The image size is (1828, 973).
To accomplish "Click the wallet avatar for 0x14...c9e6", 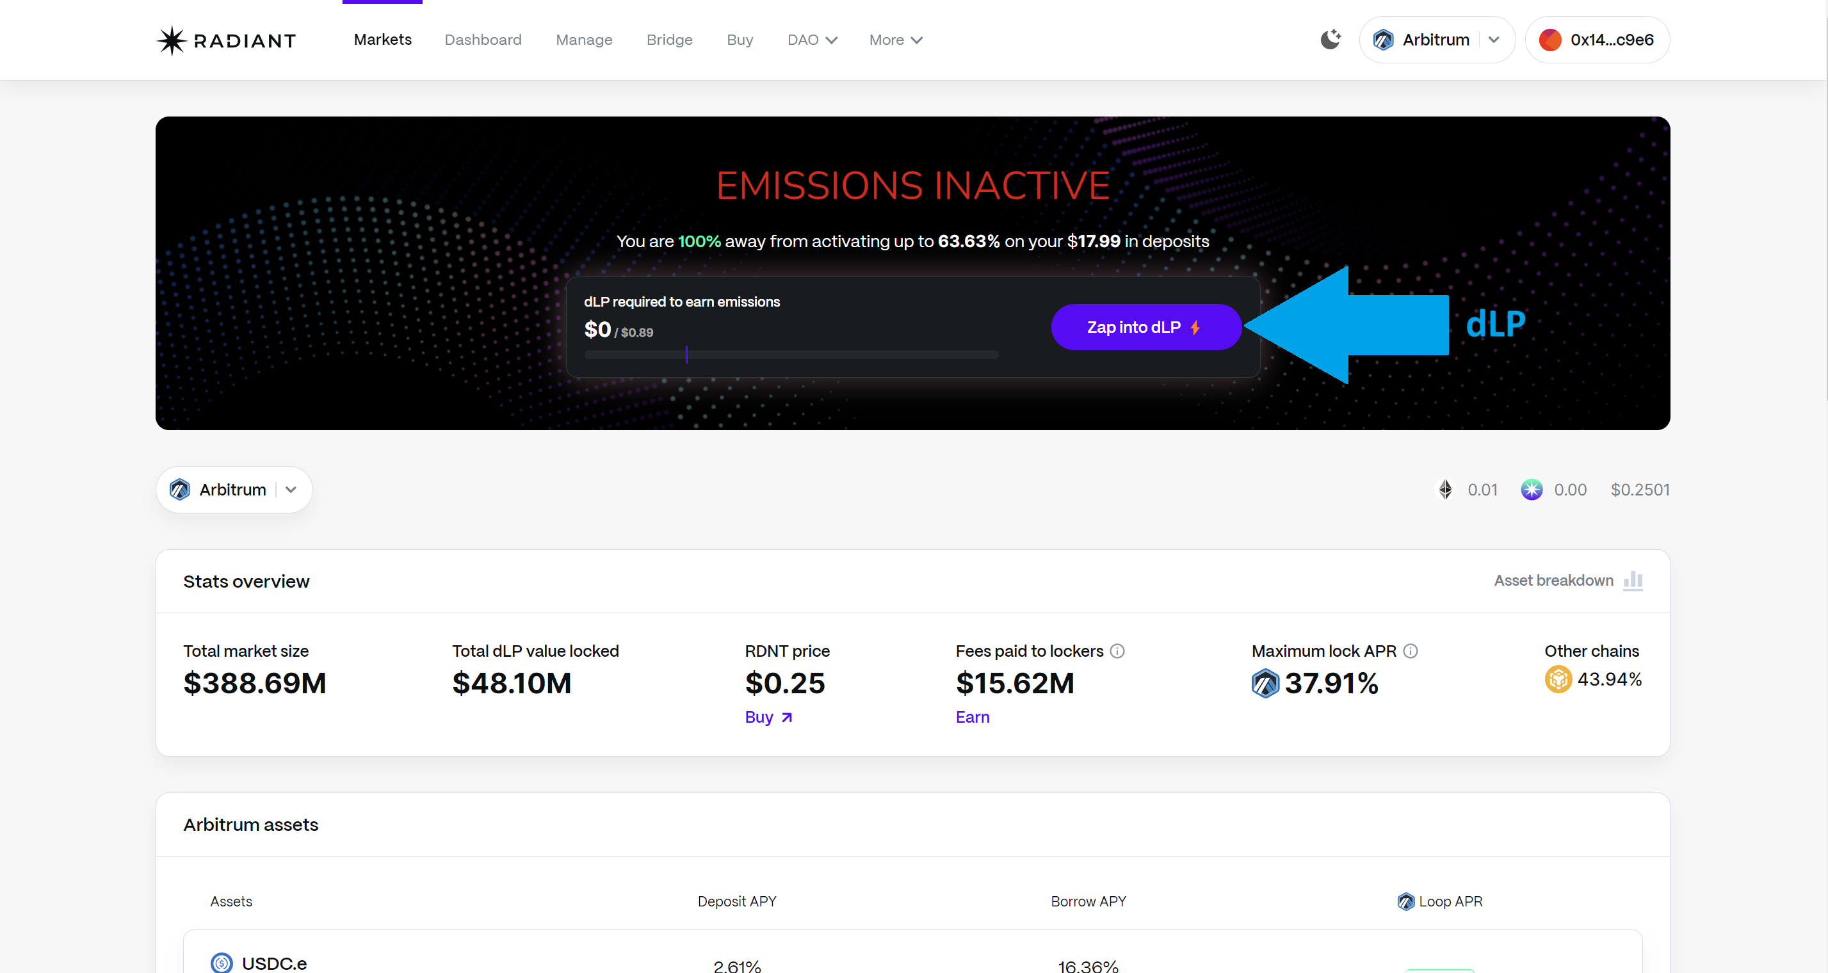I will tap(1550, 40).
